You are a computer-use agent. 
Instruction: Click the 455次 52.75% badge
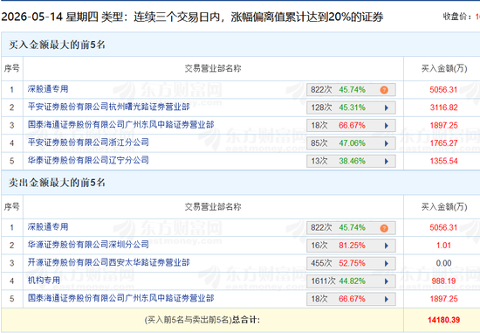point(351,263)
